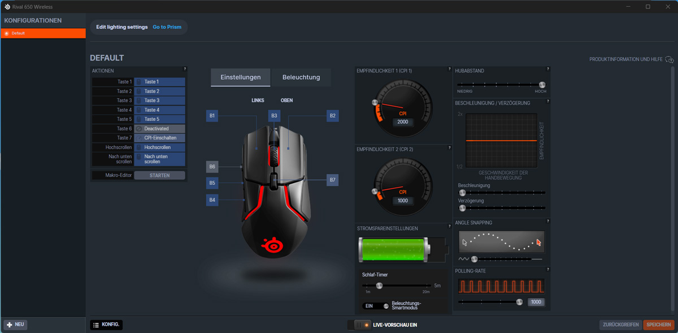Click the polling rate value field 1000
The width and height of the screenshot is (678, 333).
coord(536,302)
